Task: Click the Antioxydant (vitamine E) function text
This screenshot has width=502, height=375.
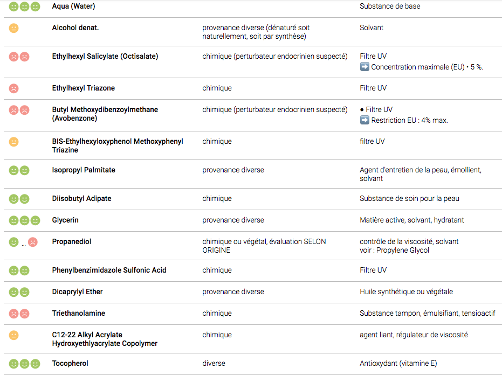Action: click(398, 363)
